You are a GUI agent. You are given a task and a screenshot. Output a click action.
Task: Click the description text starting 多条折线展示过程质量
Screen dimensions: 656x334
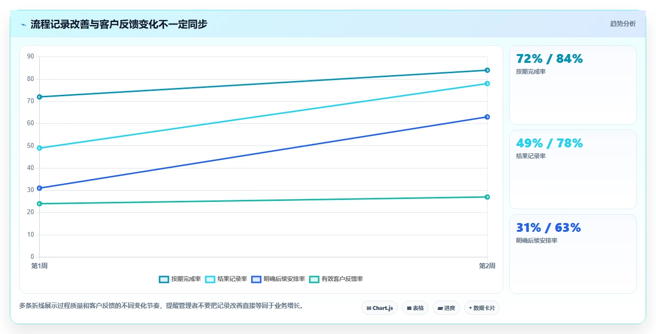coord(163,306)
